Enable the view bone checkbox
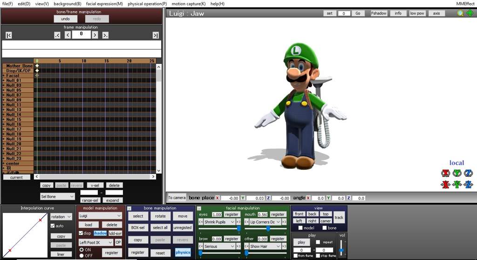Image resolution: width=477 pixels, height=260 pixels. [325, 228]
